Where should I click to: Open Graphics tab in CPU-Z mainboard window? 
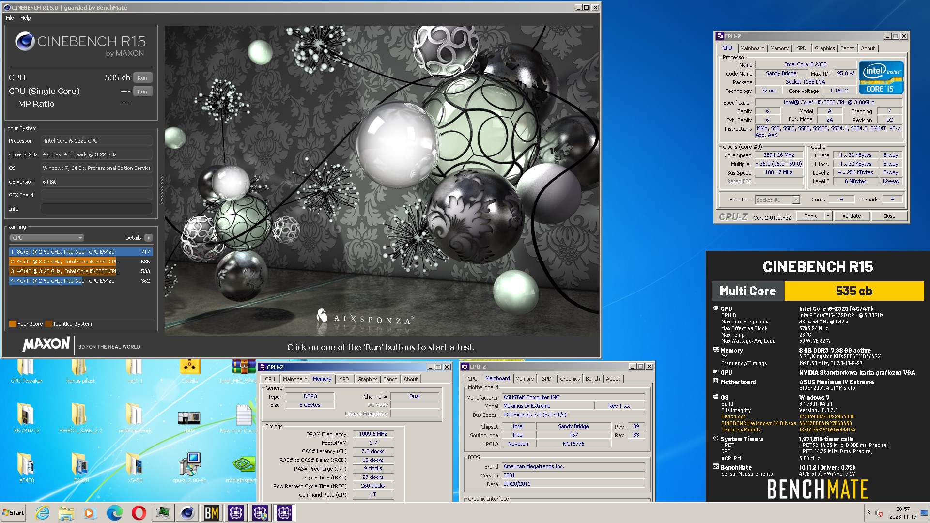(570, 379)
